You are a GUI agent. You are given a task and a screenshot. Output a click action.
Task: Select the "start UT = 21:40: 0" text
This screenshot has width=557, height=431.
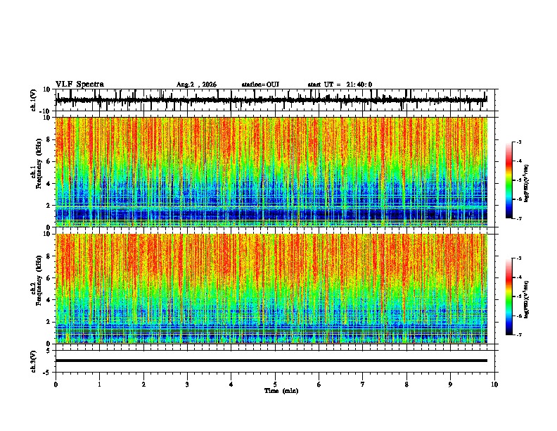[340, 85]
